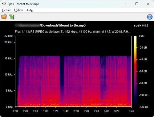Image resolution: width=154 pixels, height=117 pixels.
Task: Open a file with the folder icon
Action: (x=4, y=17)
